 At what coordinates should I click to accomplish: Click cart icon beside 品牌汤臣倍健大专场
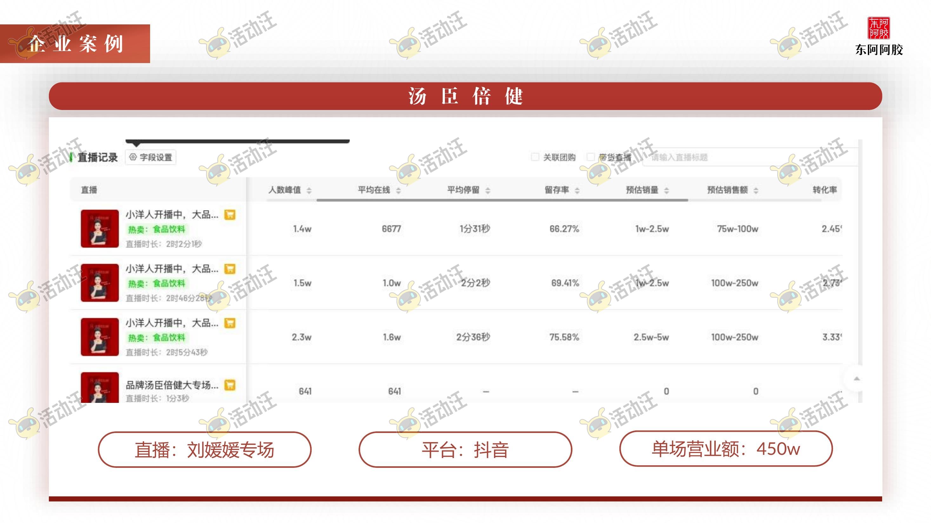(x=230, y=385)
